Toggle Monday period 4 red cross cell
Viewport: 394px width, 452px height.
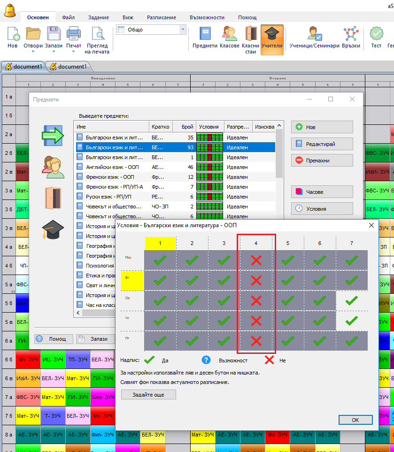256,260
